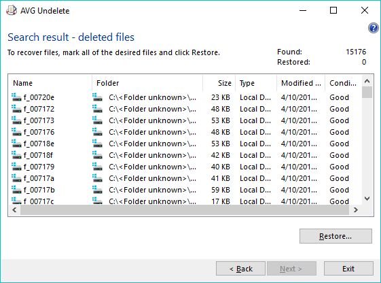
Task: Click the Restore... button
Action: 335,236
